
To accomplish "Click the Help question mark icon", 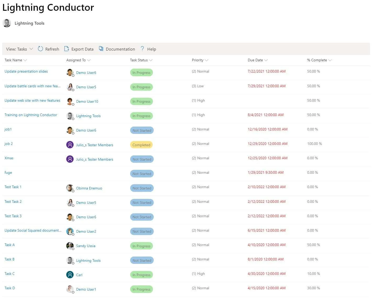I will click(142, 49).
